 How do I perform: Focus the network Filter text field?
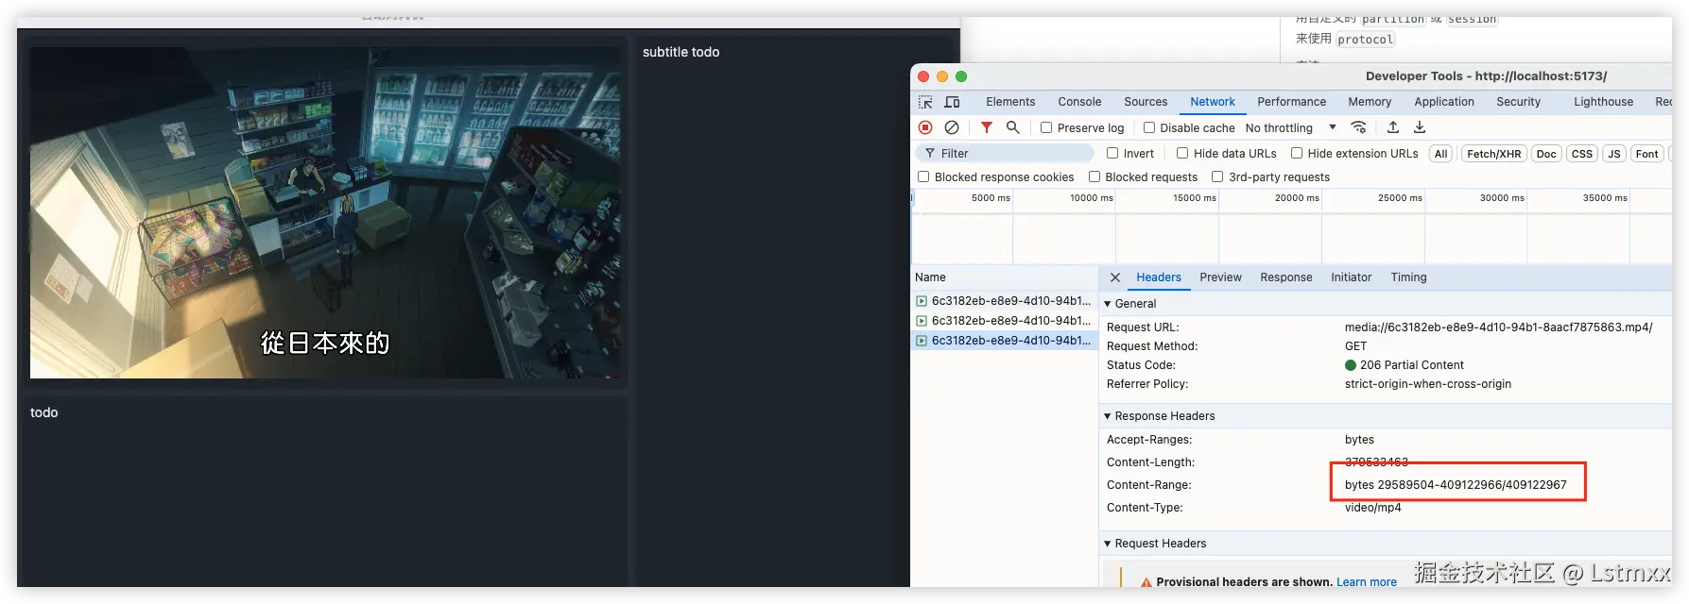[x=1005, y=153]
